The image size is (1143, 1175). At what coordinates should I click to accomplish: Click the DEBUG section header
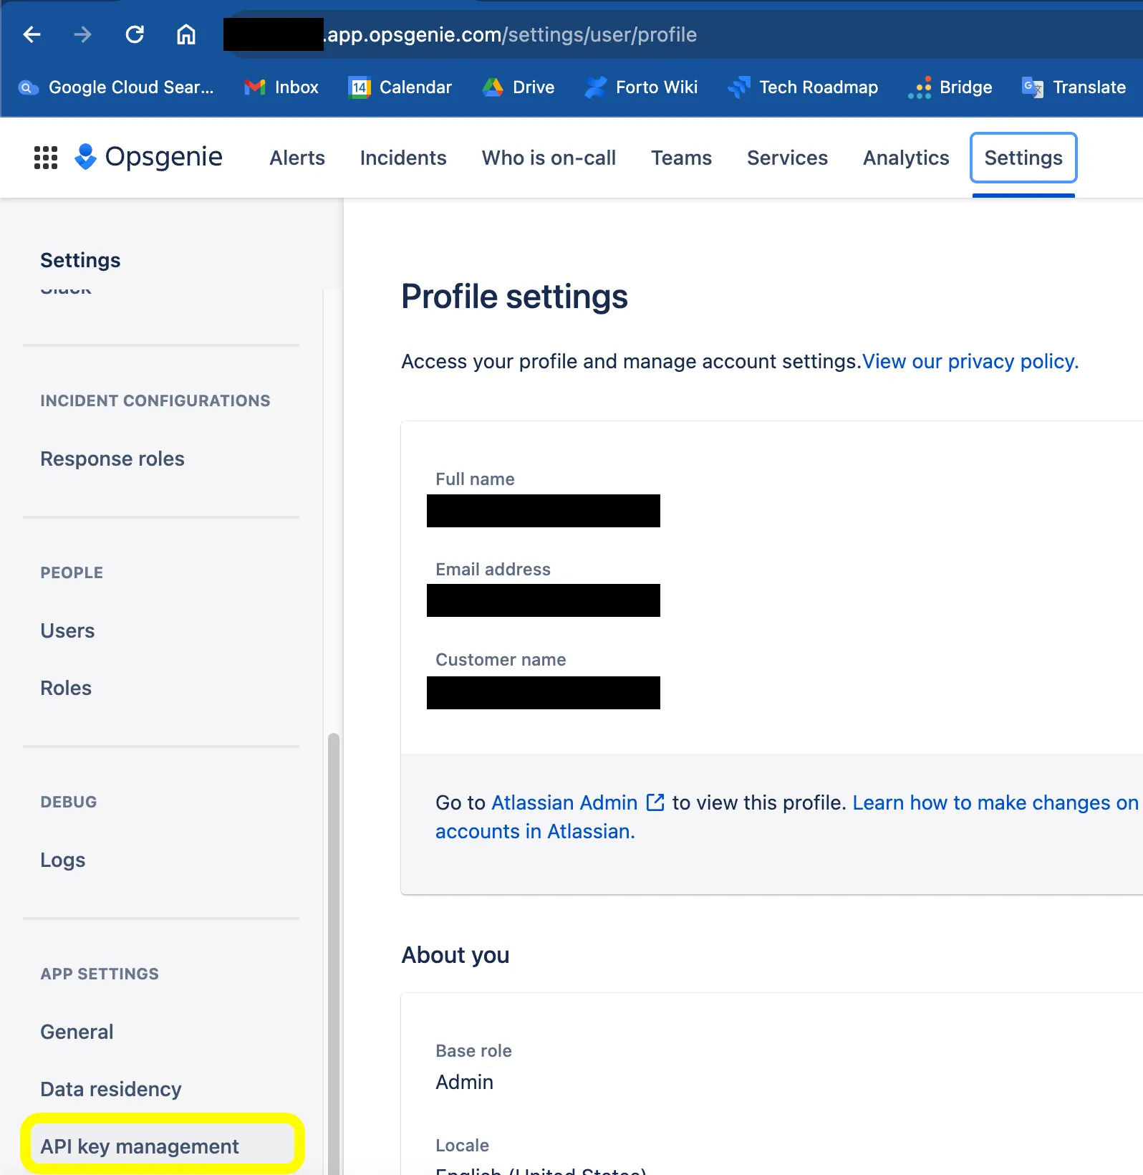point(69,802)
